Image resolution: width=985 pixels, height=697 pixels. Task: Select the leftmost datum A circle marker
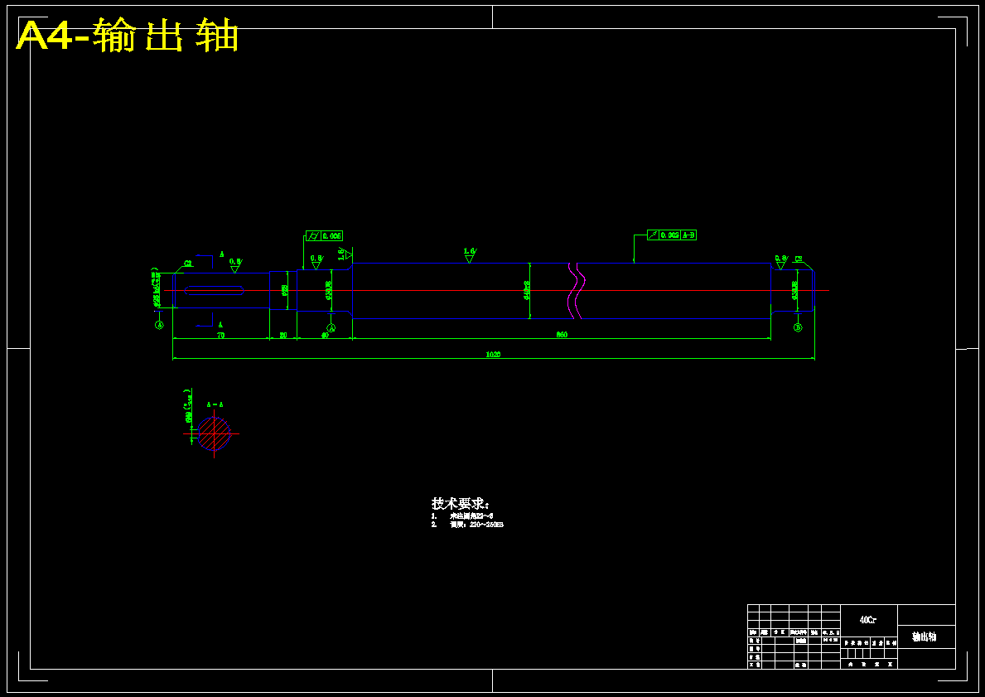pyautogui.click(x=159, y=325)
